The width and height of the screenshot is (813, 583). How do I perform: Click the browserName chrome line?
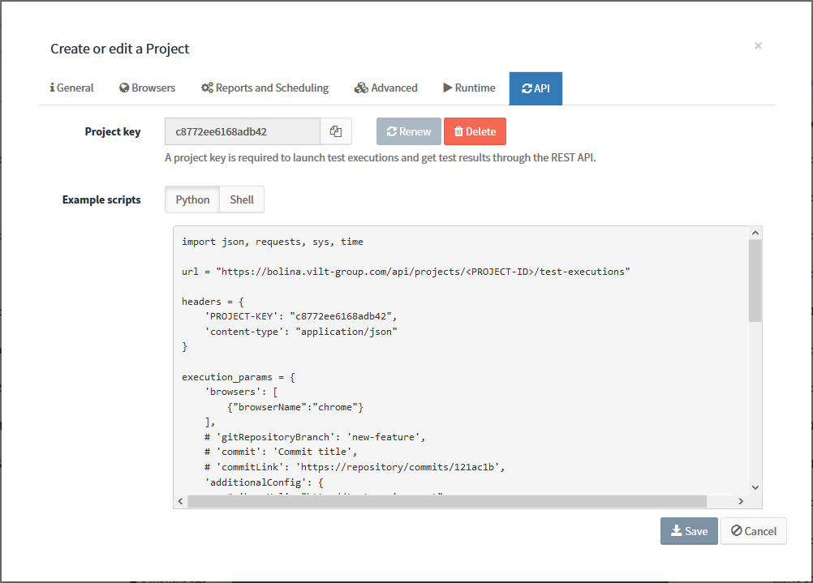pyautogui.click(x=295, y=407)
